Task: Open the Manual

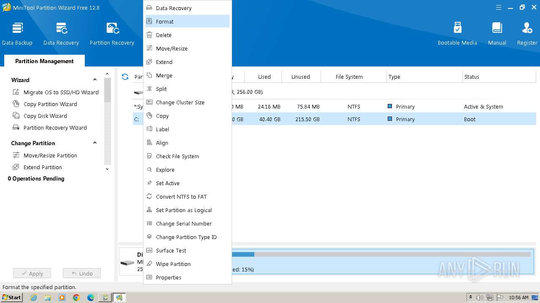Action: tap(497, 34)
